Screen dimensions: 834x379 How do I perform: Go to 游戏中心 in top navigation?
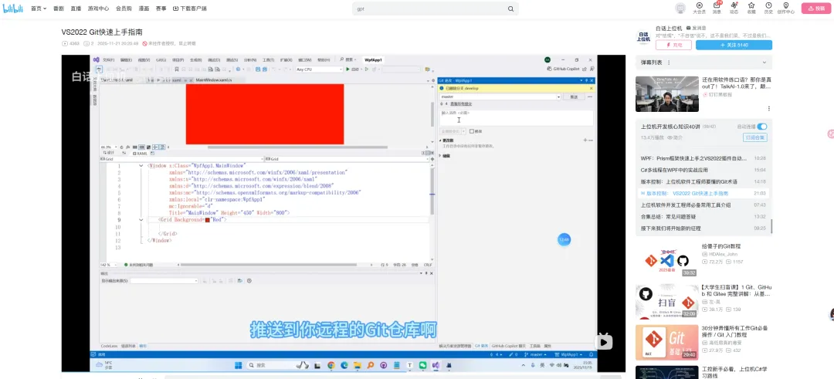[98, 8]
